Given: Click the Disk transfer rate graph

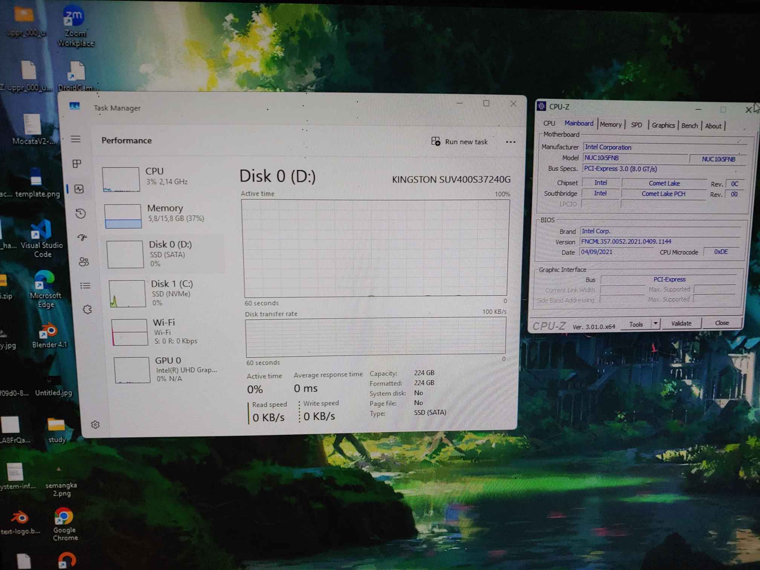Looking at the screenshot, I should [x=376, y=337].
